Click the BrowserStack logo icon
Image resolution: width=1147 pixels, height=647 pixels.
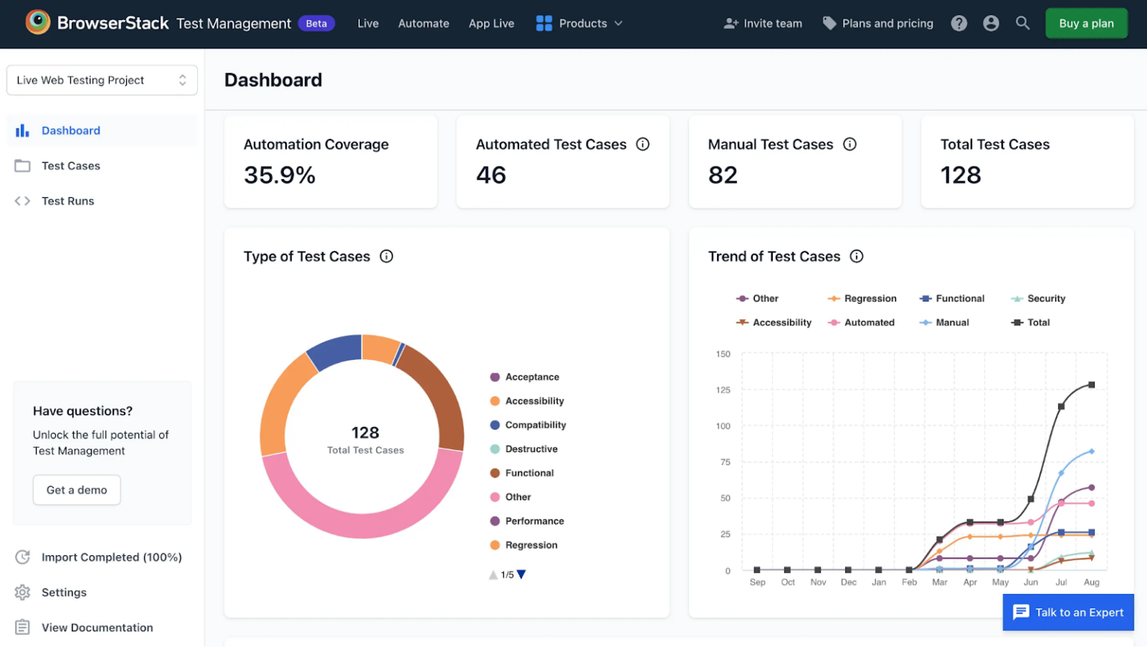click(x=38, y=22)
